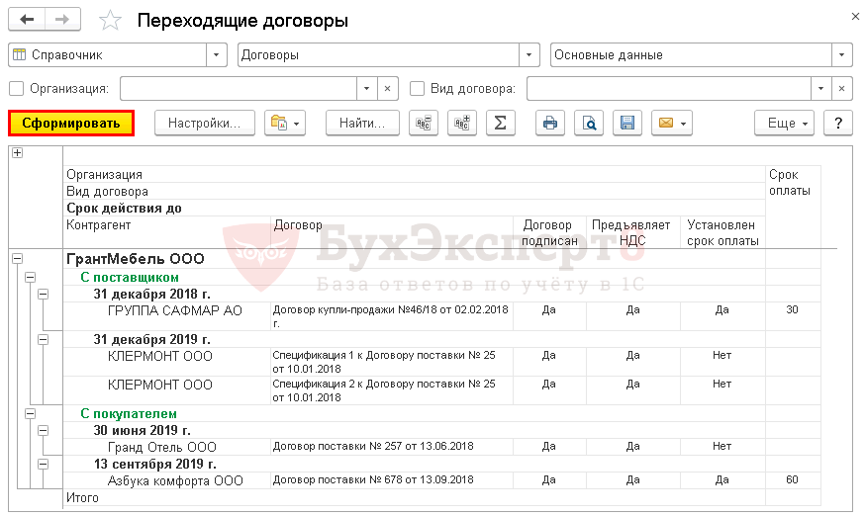Open the Справочник dropdown arrow
Image resolution: width=866 pixels, height=516 pixels.
(217, 55)
